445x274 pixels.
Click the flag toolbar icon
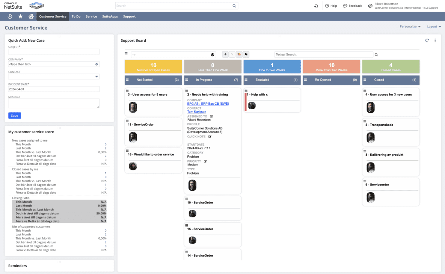(246, 54)
